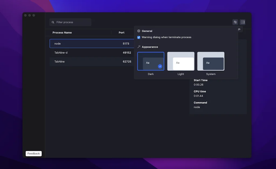Select the Dark appearance theme

click(x=151, y=61)
